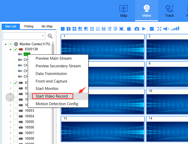Choose Start Video Record

[58, 96]
